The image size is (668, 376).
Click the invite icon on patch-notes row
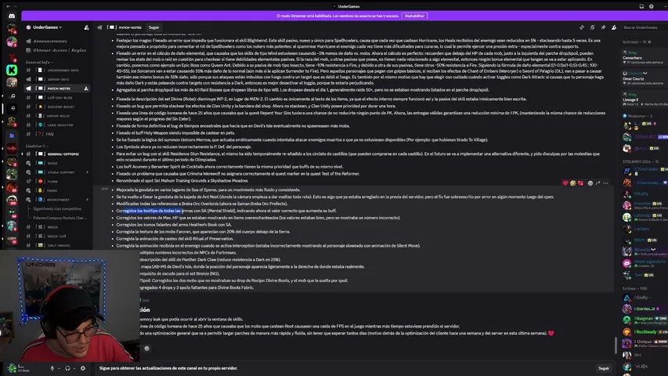[x=86, y=89]
